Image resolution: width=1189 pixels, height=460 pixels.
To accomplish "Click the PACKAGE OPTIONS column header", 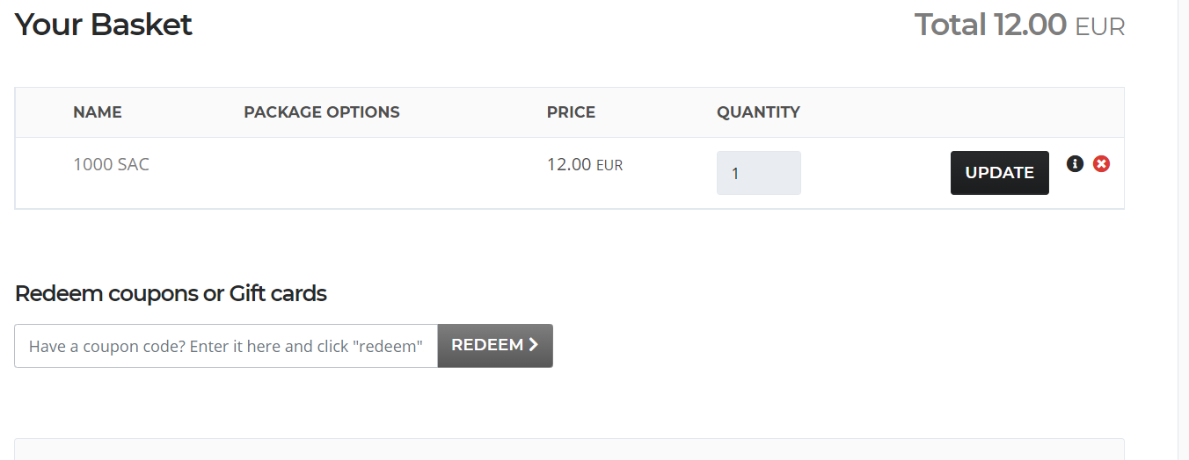I will tap(322, 112).
